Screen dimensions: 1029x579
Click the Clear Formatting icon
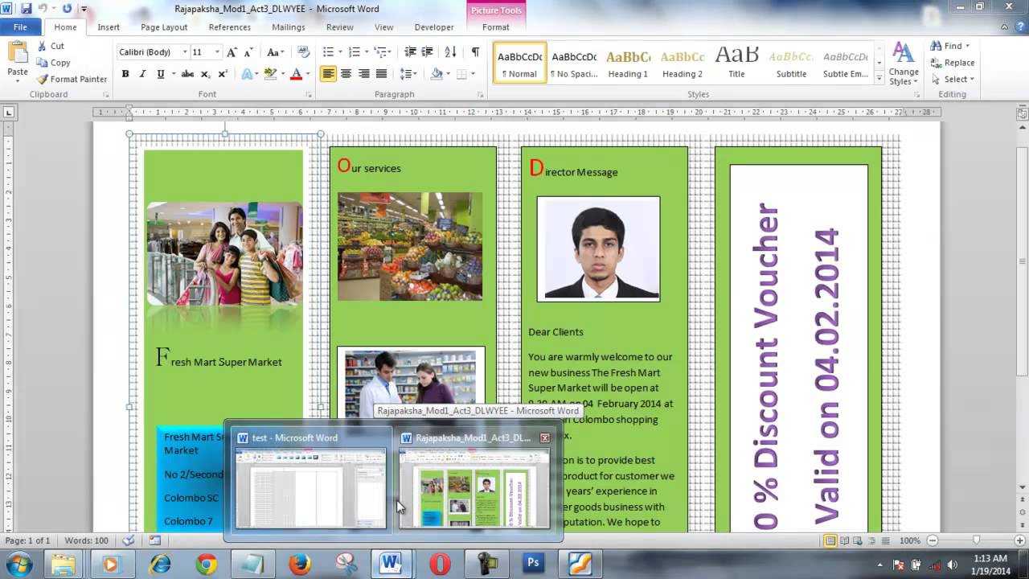pos(303,52)
